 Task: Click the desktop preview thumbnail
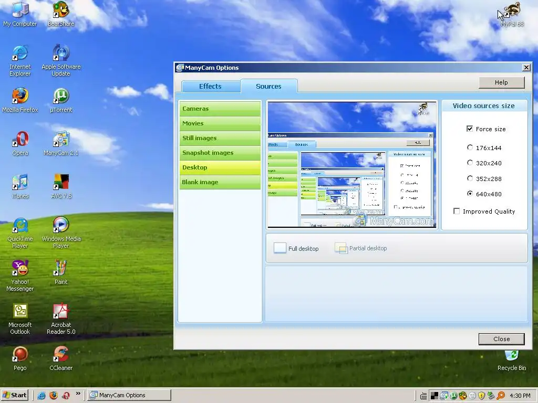tap(351, 165)
